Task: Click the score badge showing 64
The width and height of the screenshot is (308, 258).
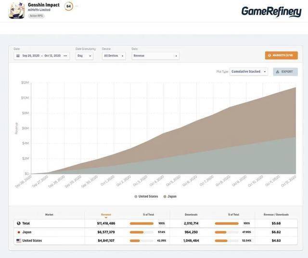Action: (68, 6)
